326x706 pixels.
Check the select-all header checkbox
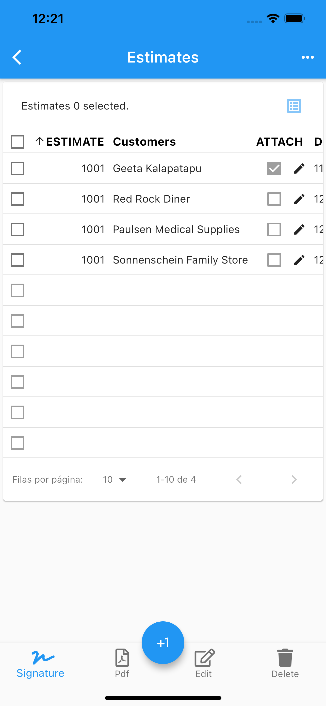click(18, 142)
